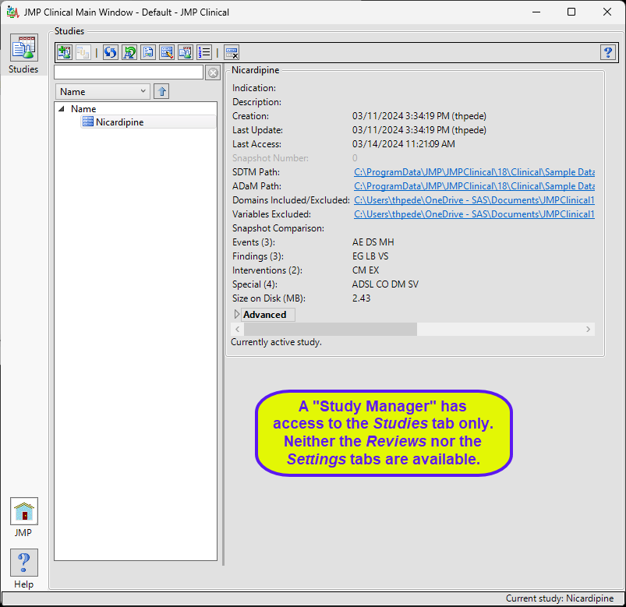Image resolution: width=626 pixels, height=607 pixels.
Task: Open the SDTM Path link
Action: pos(474,172)
